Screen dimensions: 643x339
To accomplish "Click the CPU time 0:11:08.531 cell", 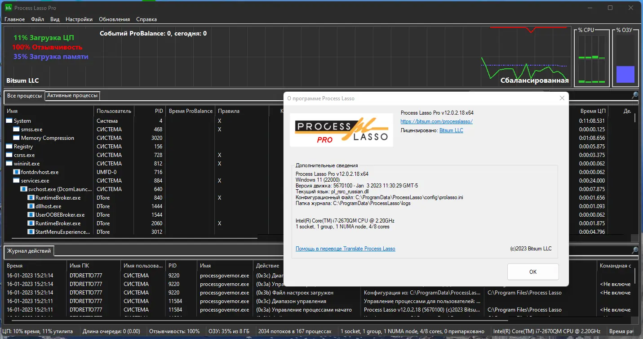I will click(x=592, y=121).
